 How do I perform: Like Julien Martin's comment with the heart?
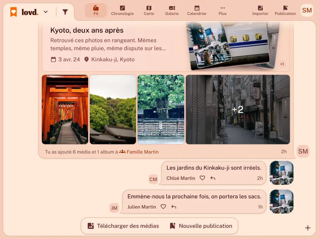point(163,207)
